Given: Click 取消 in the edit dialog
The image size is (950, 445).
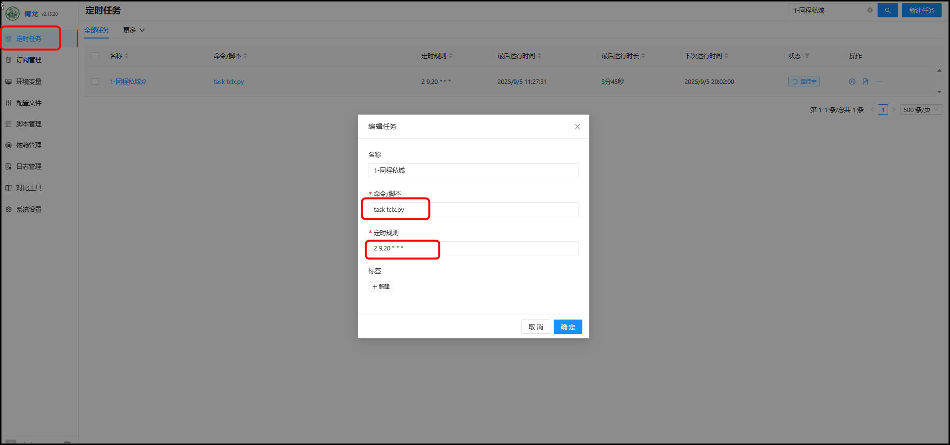Looking at the screenshot, I should (x=535, y=327).
